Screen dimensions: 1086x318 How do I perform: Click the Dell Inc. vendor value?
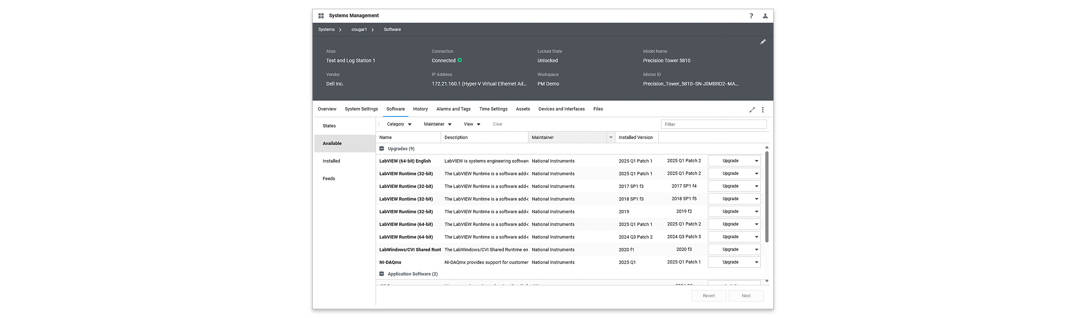tap(335, 84)
